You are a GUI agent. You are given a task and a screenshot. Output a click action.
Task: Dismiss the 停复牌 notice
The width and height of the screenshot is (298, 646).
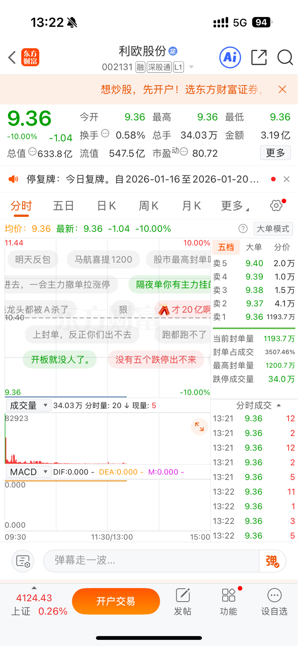[x=286, y=179]
